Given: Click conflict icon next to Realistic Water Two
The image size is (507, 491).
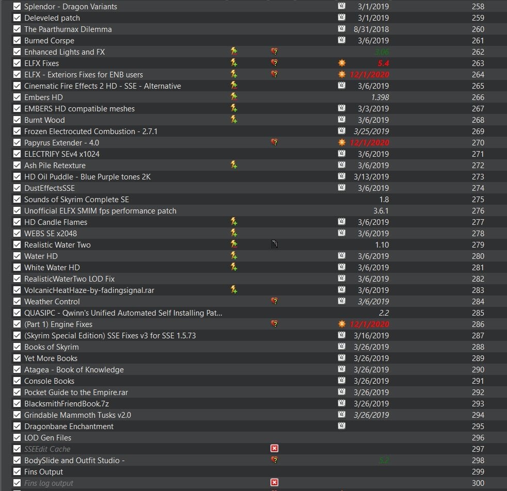Looking at the screenshot, I should 234,244.
